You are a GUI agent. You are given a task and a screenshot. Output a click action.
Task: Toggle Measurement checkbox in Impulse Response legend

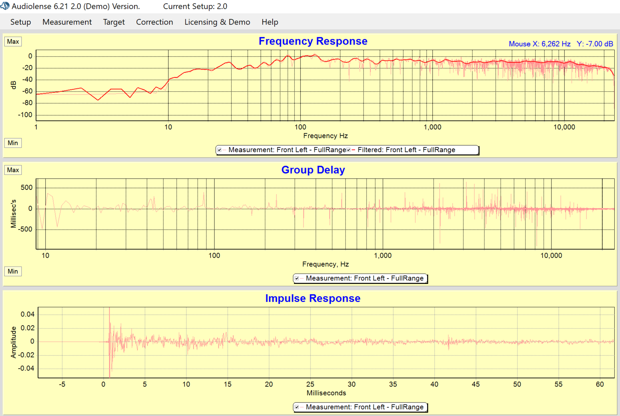click(297, 407)
